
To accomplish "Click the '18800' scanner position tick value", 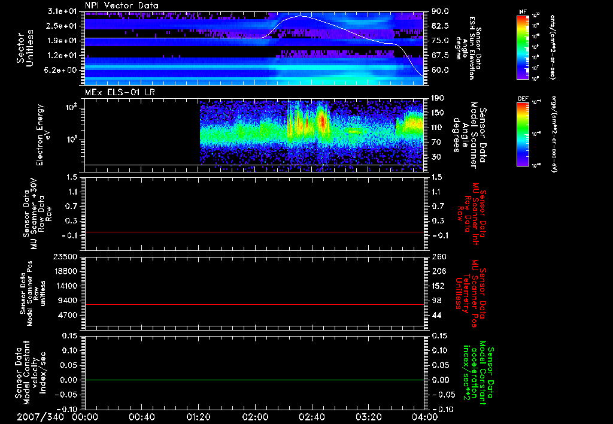I will click(66, 271).
